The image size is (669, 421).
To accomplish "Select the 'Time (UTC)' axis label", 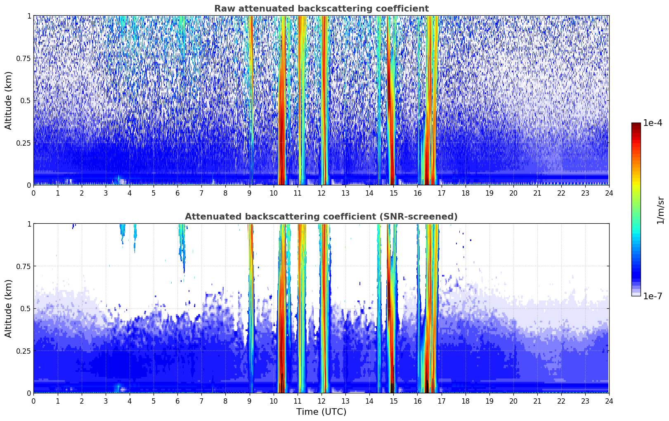I will [321, 412].
